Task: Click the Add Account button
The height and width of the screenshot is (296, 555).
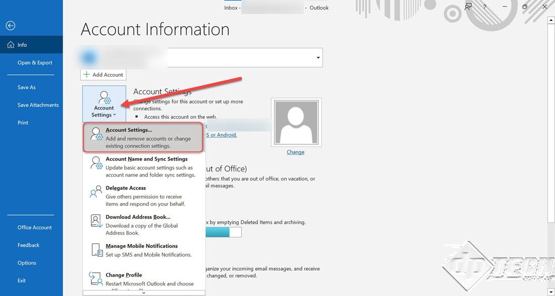Action: pos(103,75)
